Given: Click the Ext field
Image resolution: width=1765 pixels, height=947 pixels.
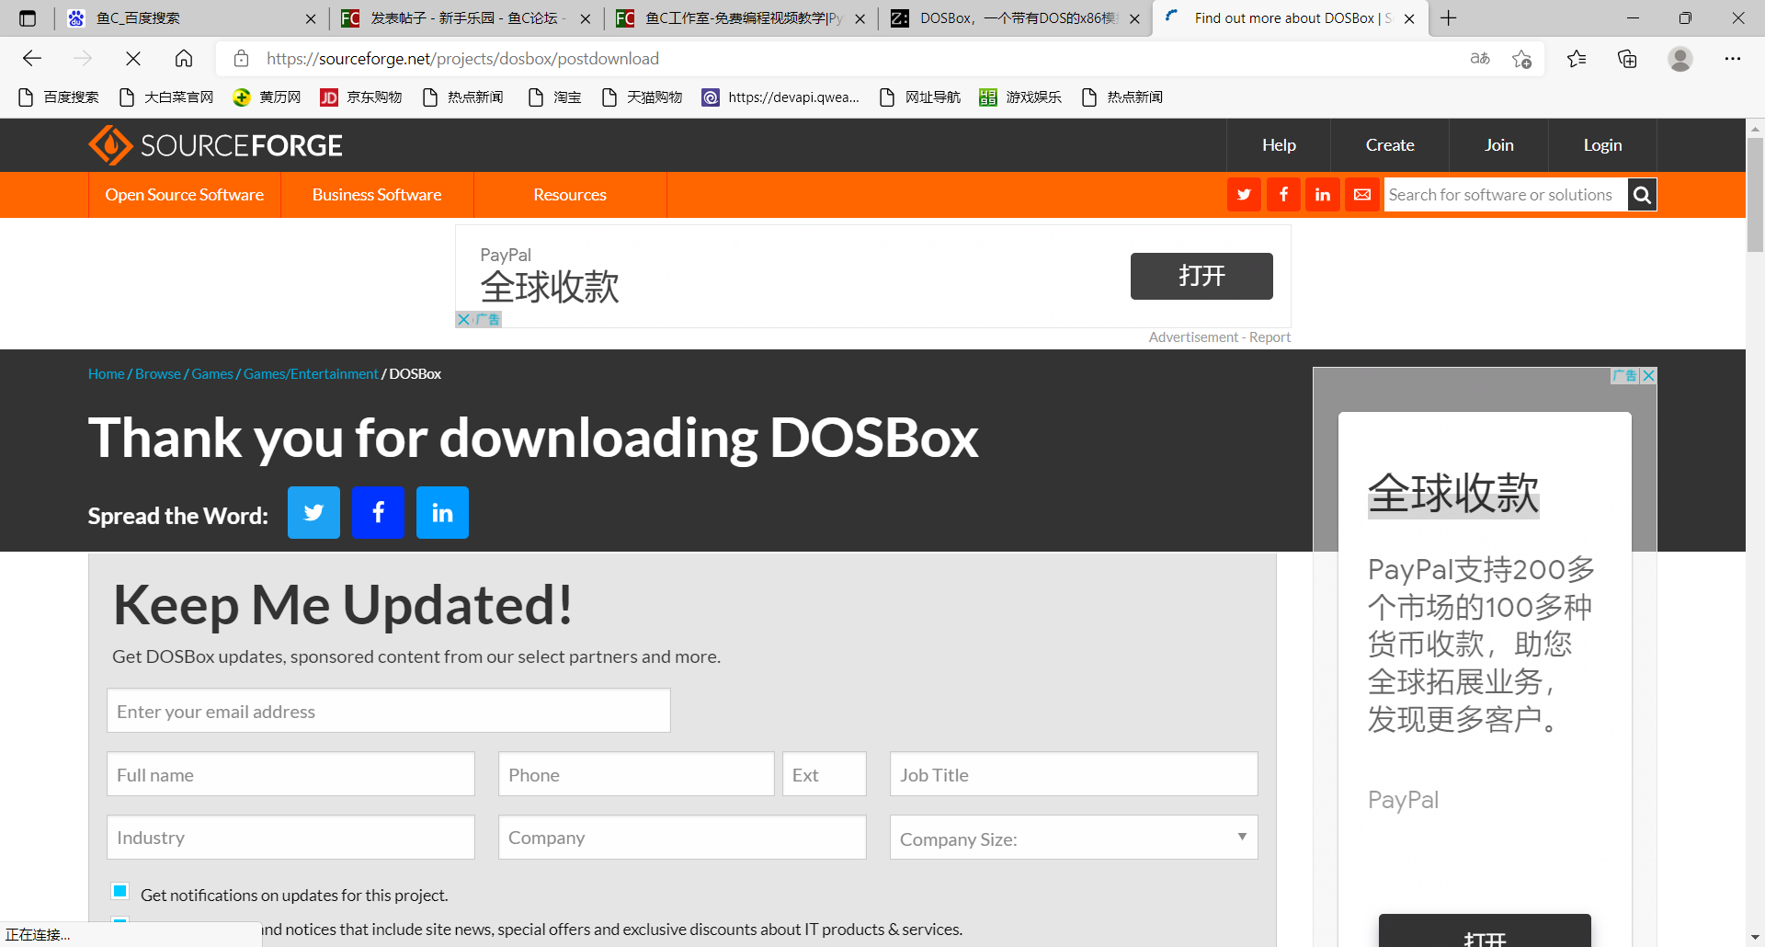Looking at the screenshot, I should point(825,774).
